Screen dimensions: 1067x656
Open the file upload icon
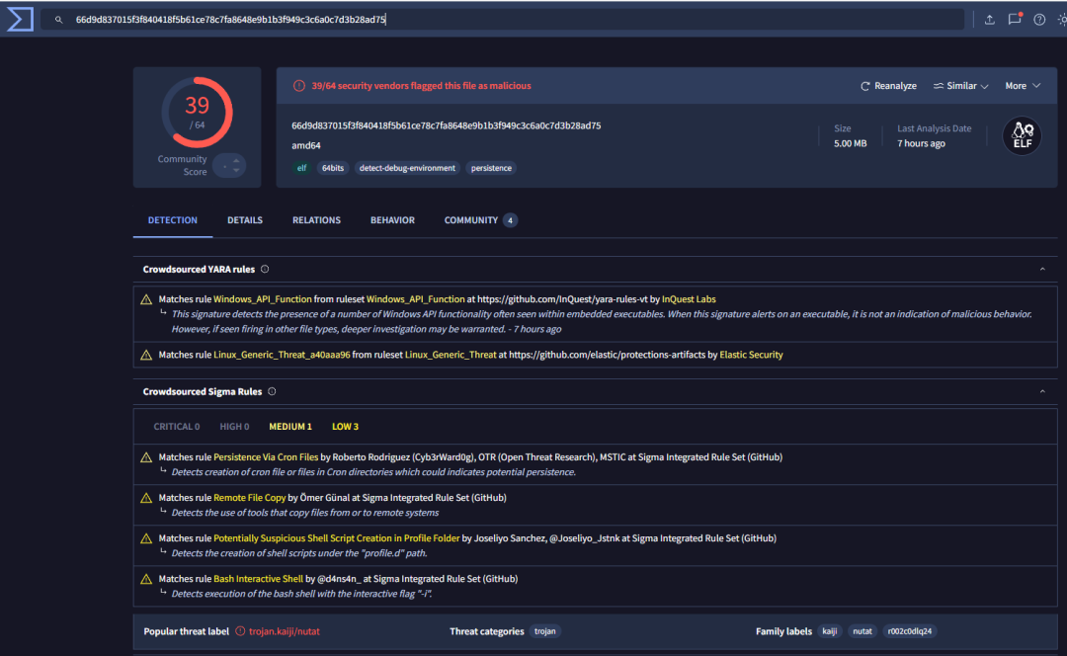[x=989, y=20]
